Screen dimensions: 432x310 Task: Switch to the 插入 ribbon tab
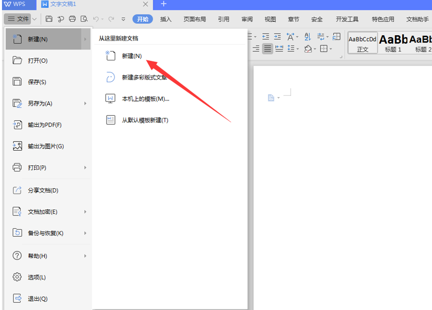pos(166,19)
